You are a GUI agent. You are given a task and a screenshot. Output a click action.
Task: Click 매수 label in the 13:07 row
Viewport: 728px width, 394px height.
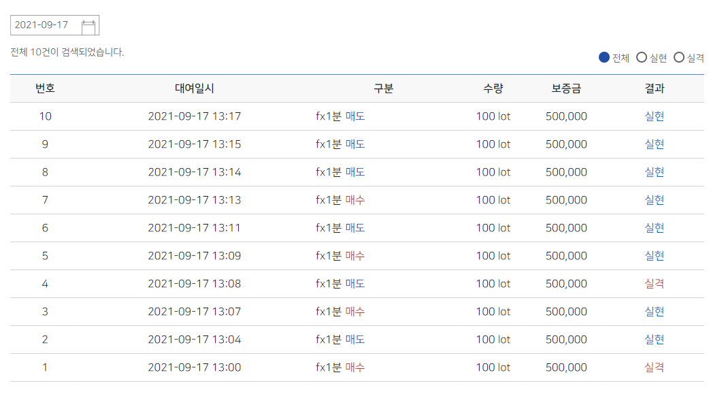[354, 311]
